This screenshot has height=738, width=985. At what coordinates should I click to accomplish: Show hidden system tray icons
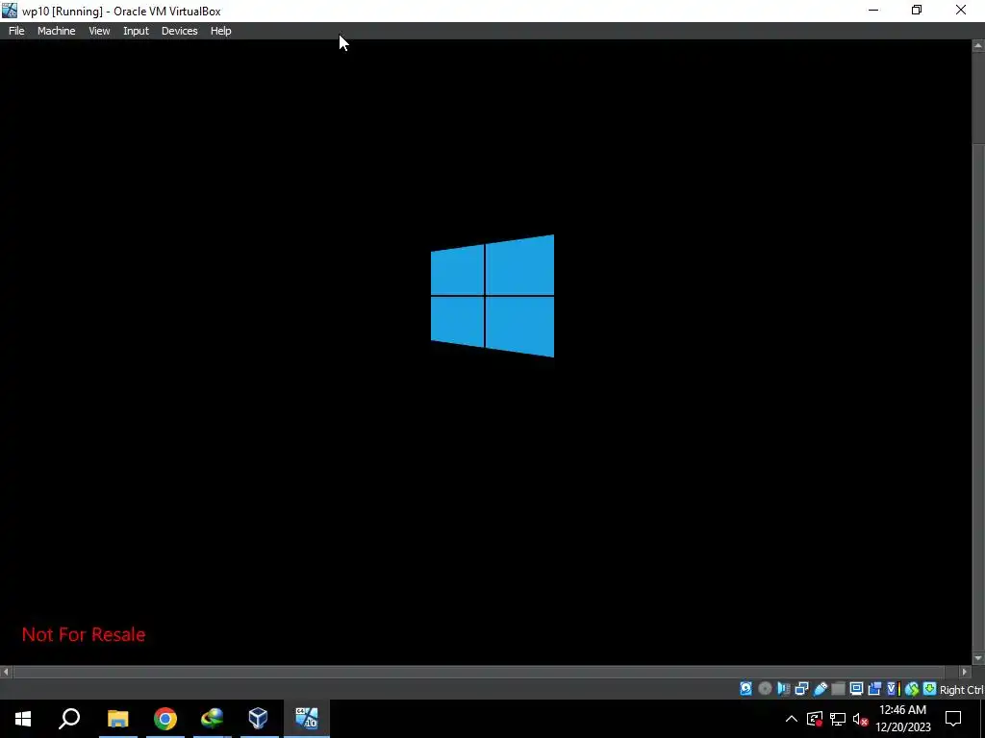[792, 719]
